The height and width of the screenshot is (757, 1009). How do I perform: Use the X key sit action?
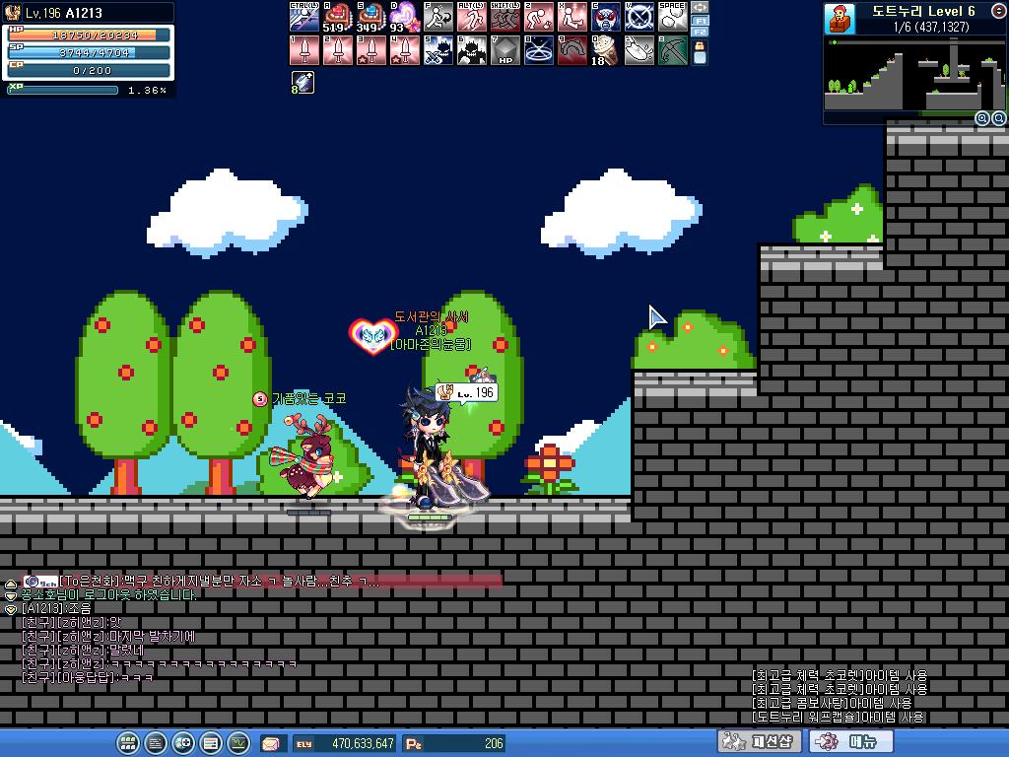pos(572,17)
